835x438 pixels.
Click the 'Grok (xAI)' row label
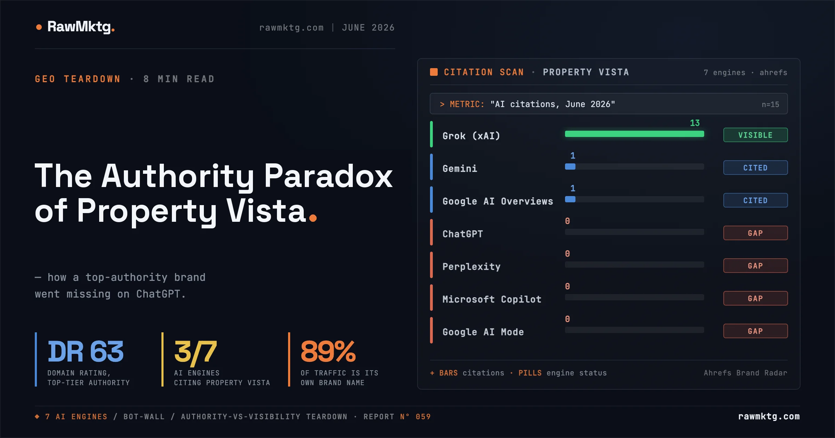pos(471,136)
